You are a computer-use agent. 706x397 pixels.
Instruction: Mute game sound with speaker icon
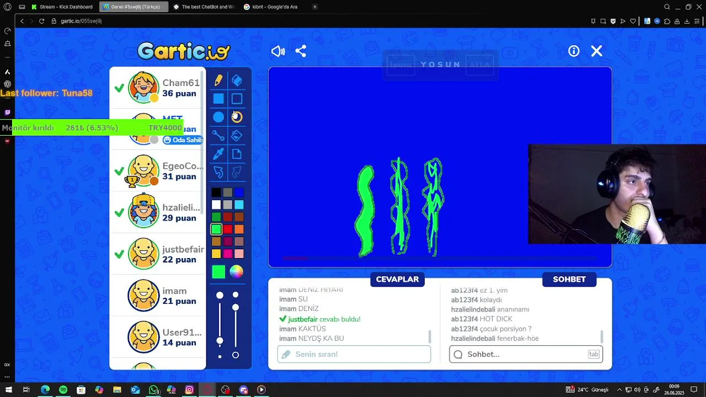(278, 51)
